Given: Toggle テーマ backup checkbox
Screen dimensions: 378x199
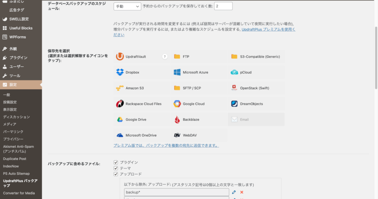Looking at the screenshot, I should point(116,168).
